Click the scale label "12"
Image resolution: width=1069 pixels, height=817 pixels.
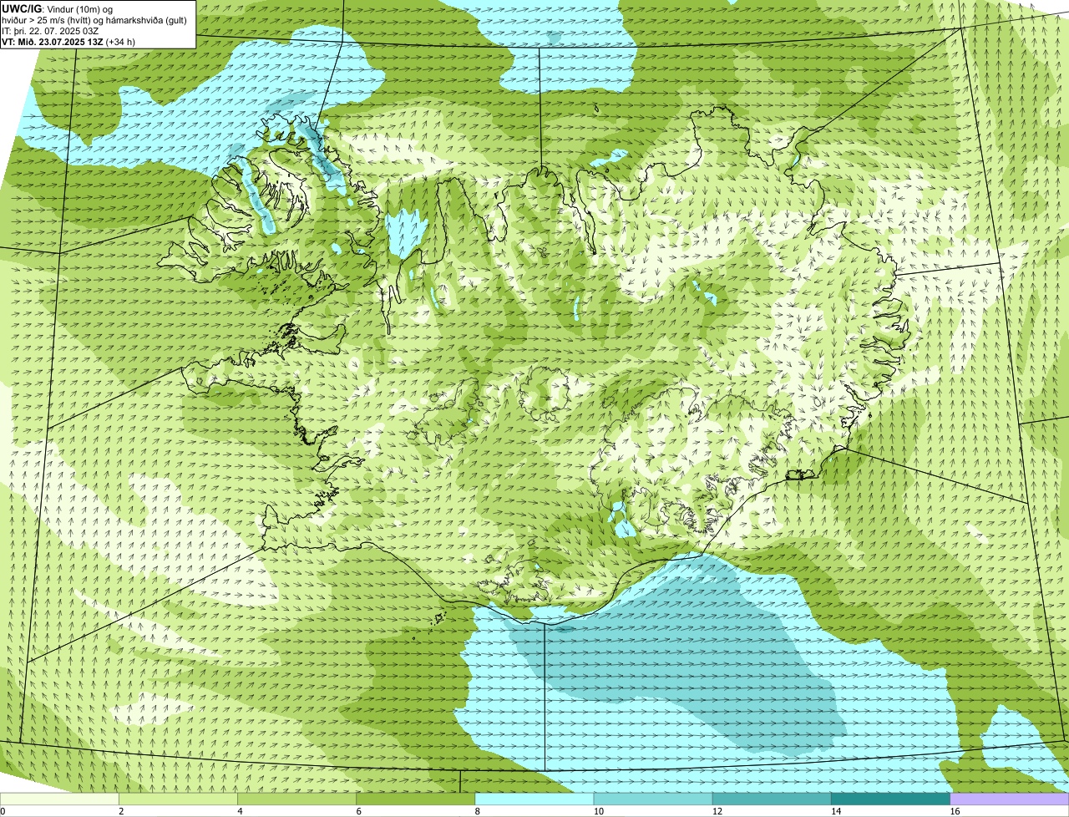[x=717, y=811]
